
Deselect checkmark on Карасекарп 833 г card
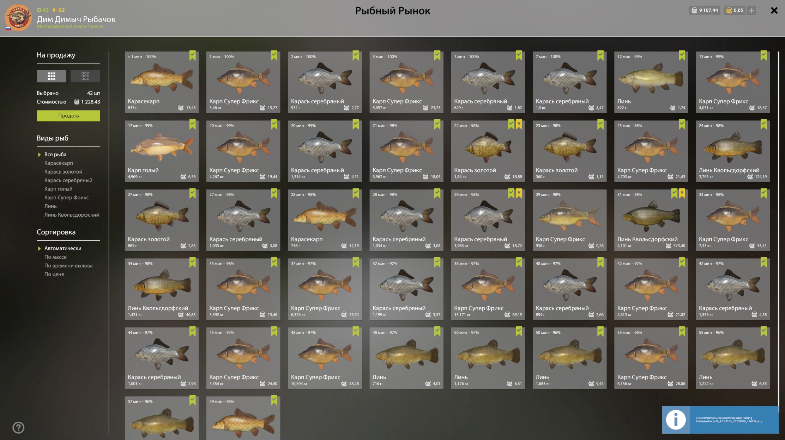click(x=192, y=55)
